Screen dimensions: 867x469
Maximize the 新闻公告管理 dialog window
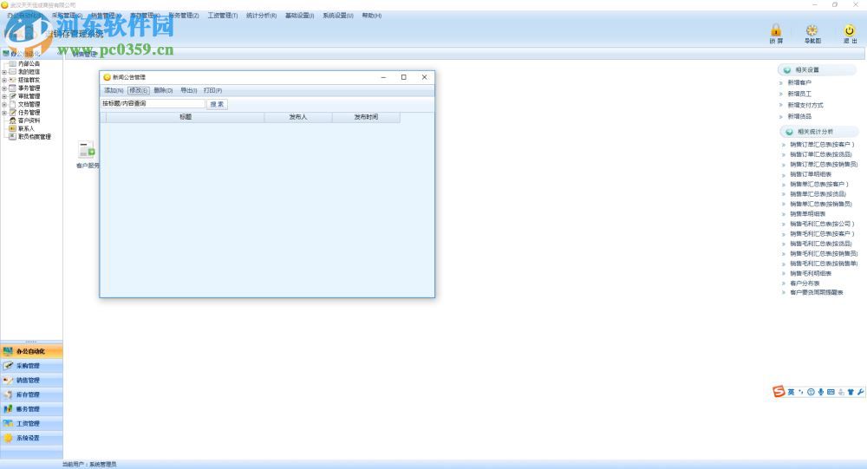pyautogui.click(x=404, y=77)
